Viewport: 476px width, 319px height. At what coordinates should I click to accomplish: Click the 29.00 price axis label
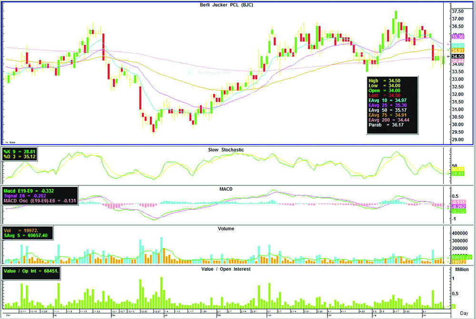pos(458,140)
